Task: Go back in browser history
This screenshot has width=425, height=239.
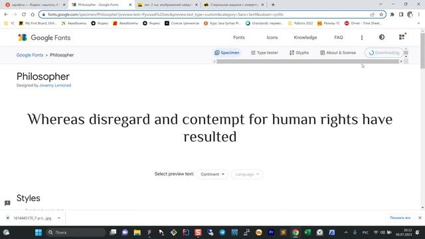Action: (6, 15)
